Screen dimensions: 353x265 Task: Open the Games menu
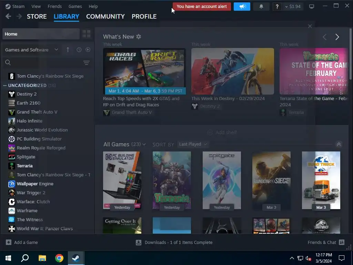click(75, 6)
